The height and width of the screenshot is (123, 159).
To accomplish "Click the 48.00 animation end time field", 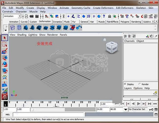I will point(116,109).
